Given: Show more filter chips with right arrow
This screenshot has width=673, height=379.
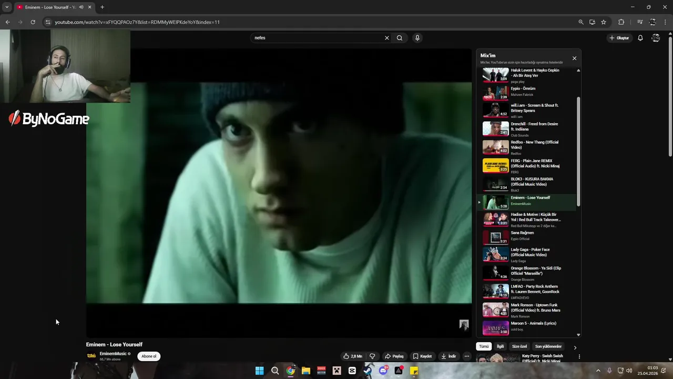Looking at the screenshot, I should tap(575, 347).
